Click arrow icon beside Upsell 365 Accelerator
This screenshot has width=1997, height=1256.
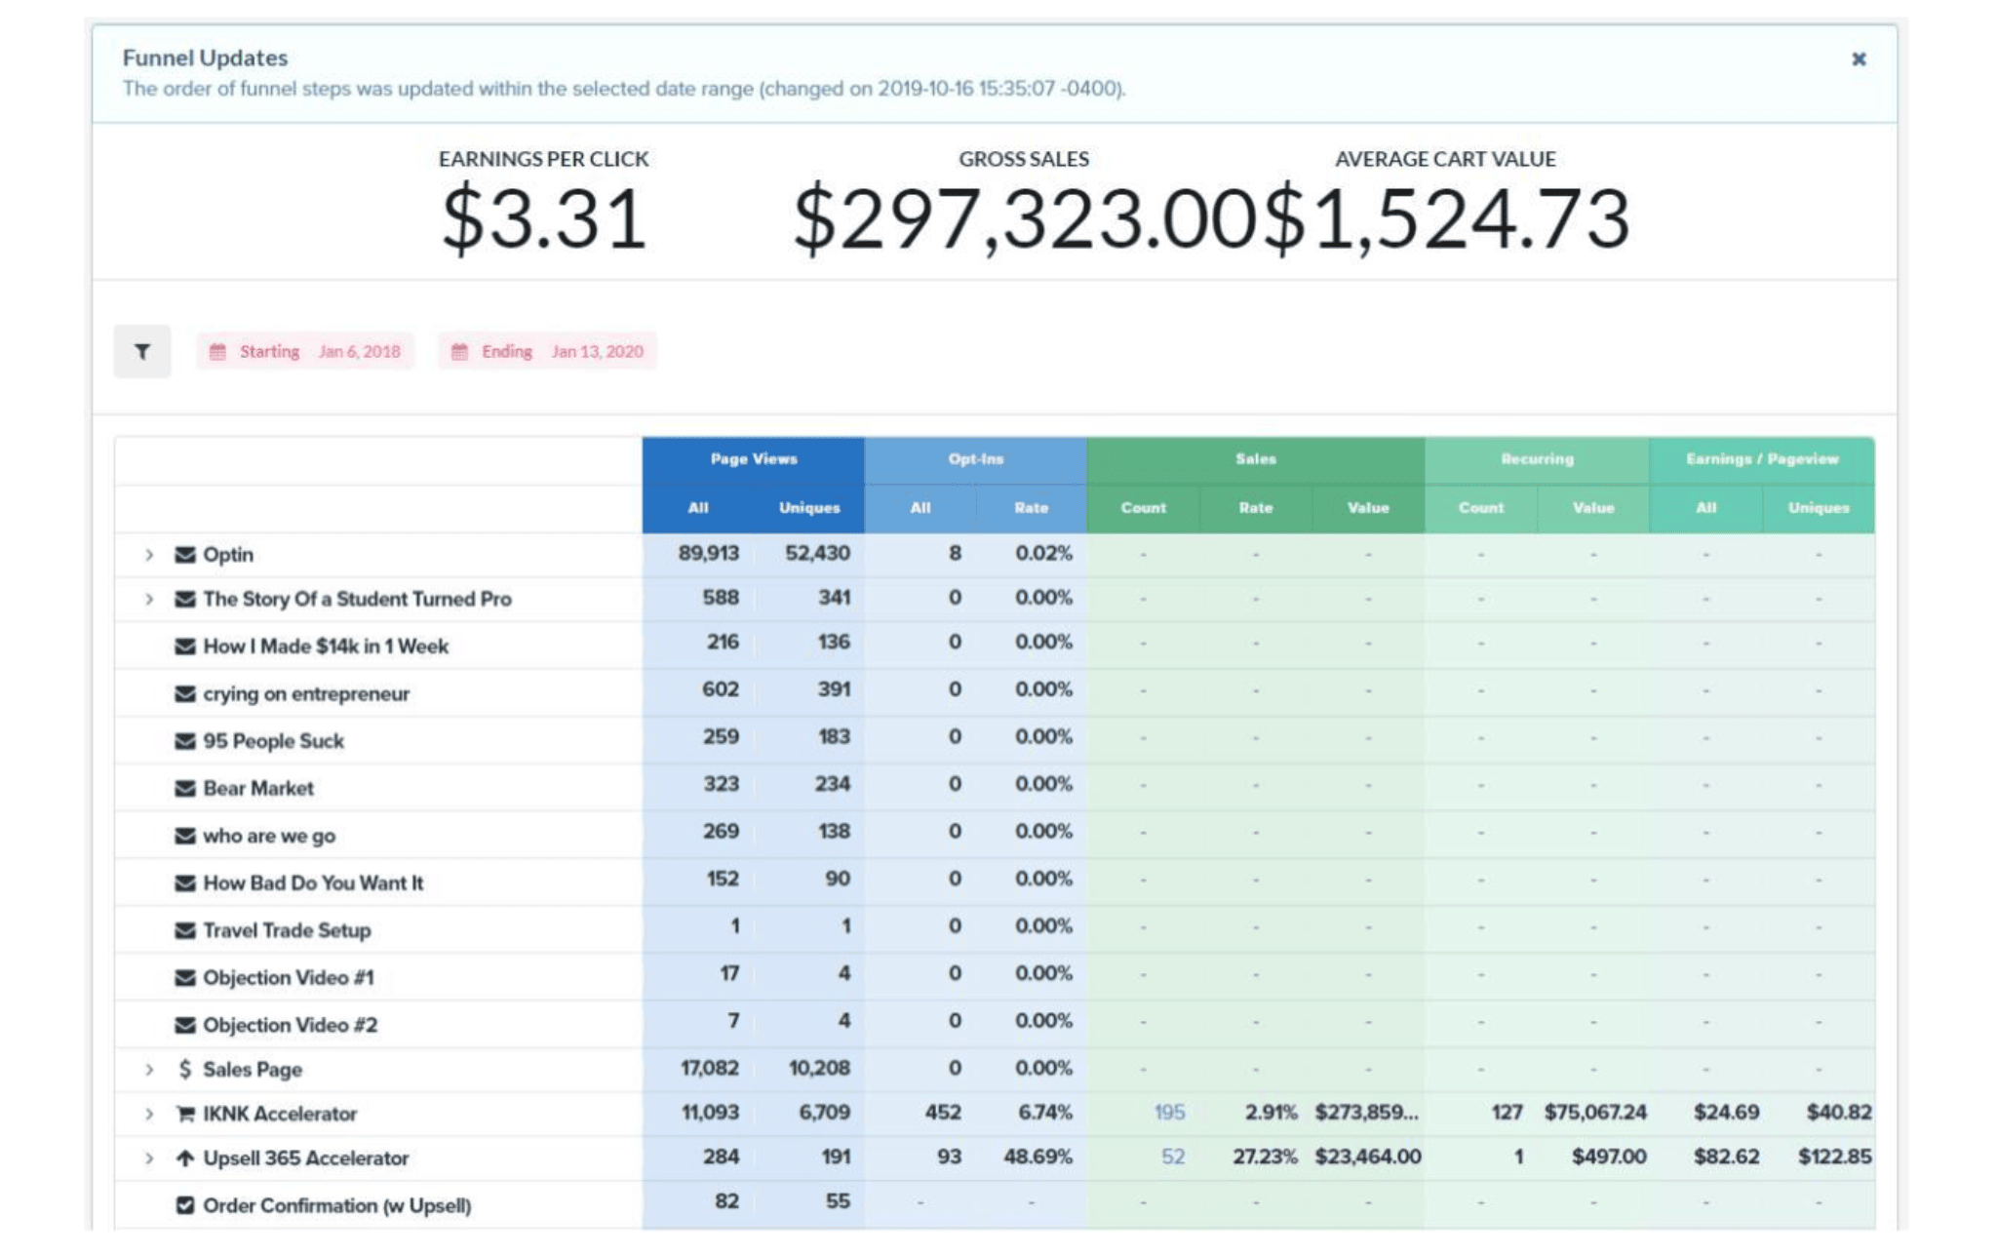[x=184, y=1158]
